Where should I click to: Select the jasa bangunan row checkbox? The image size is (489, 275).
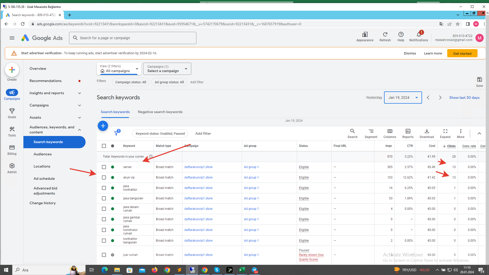pos(104,198)
